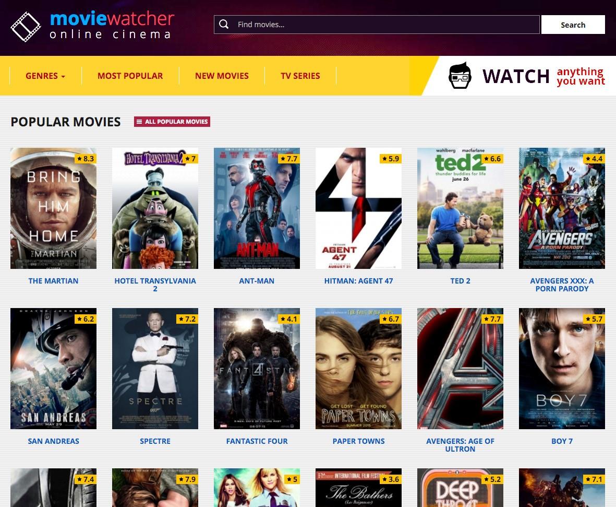This screenshot has height=507, width=616.
Task: Click the 7.1 star rating badge
Action: point(594,479)
